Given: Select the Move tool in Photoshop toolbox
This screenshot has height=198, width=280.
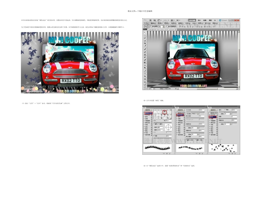Looking at the screenshot, I should click(145, 33).
